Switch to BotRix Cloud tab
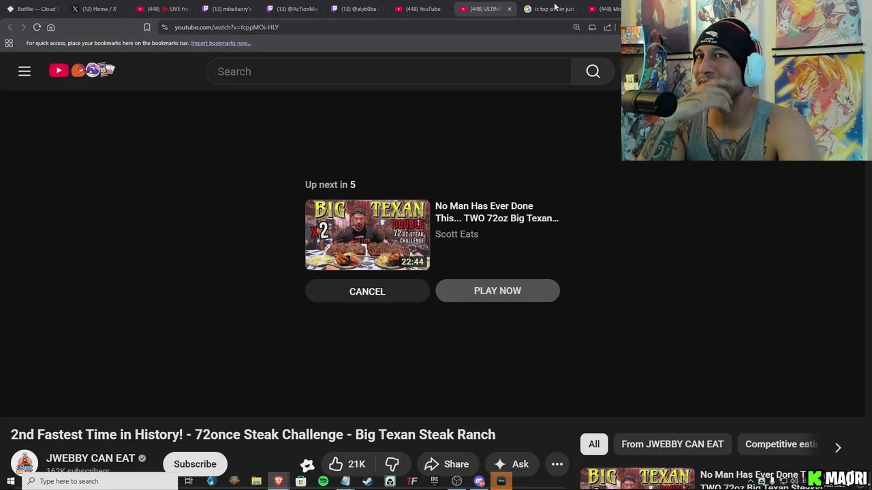 tap(32, 9)
